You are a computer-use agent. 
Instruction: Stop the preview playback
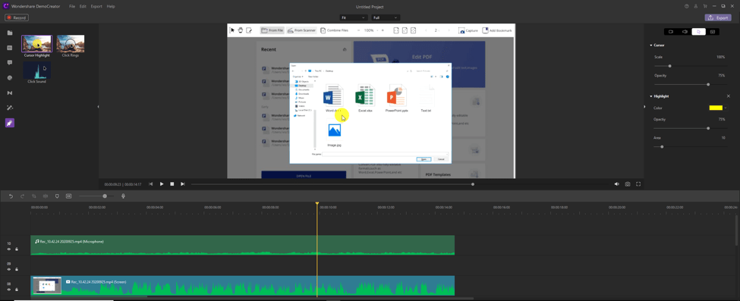point(172,184)
